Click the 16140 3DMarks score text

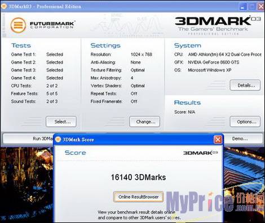pos(138,177)
